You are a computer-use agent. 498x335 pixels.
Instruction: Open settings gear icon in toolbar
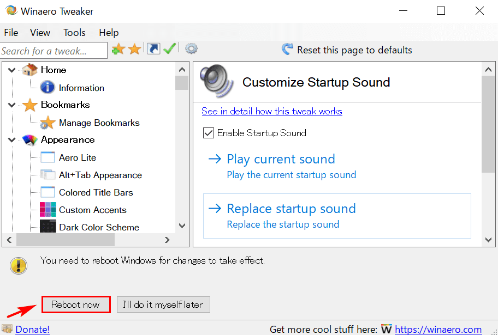[x=191, y=49]
